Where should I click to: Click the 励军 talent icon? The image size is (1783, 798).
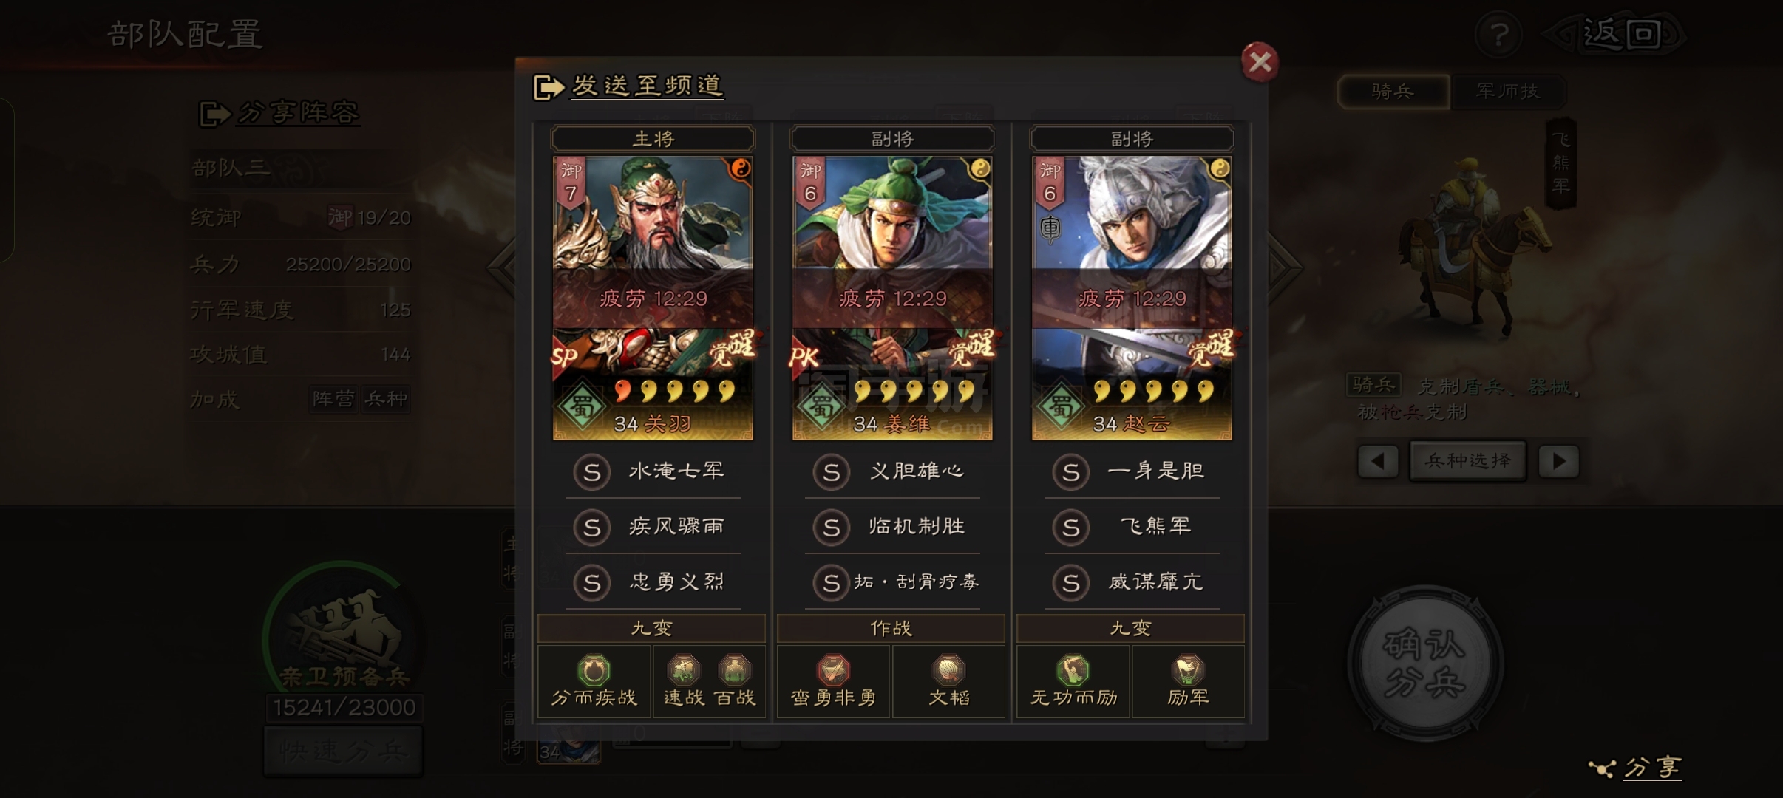(x=1188, y=670)
